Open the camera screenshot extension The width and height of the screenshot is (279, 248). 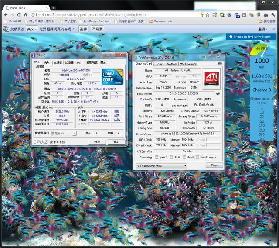point(265,15)
